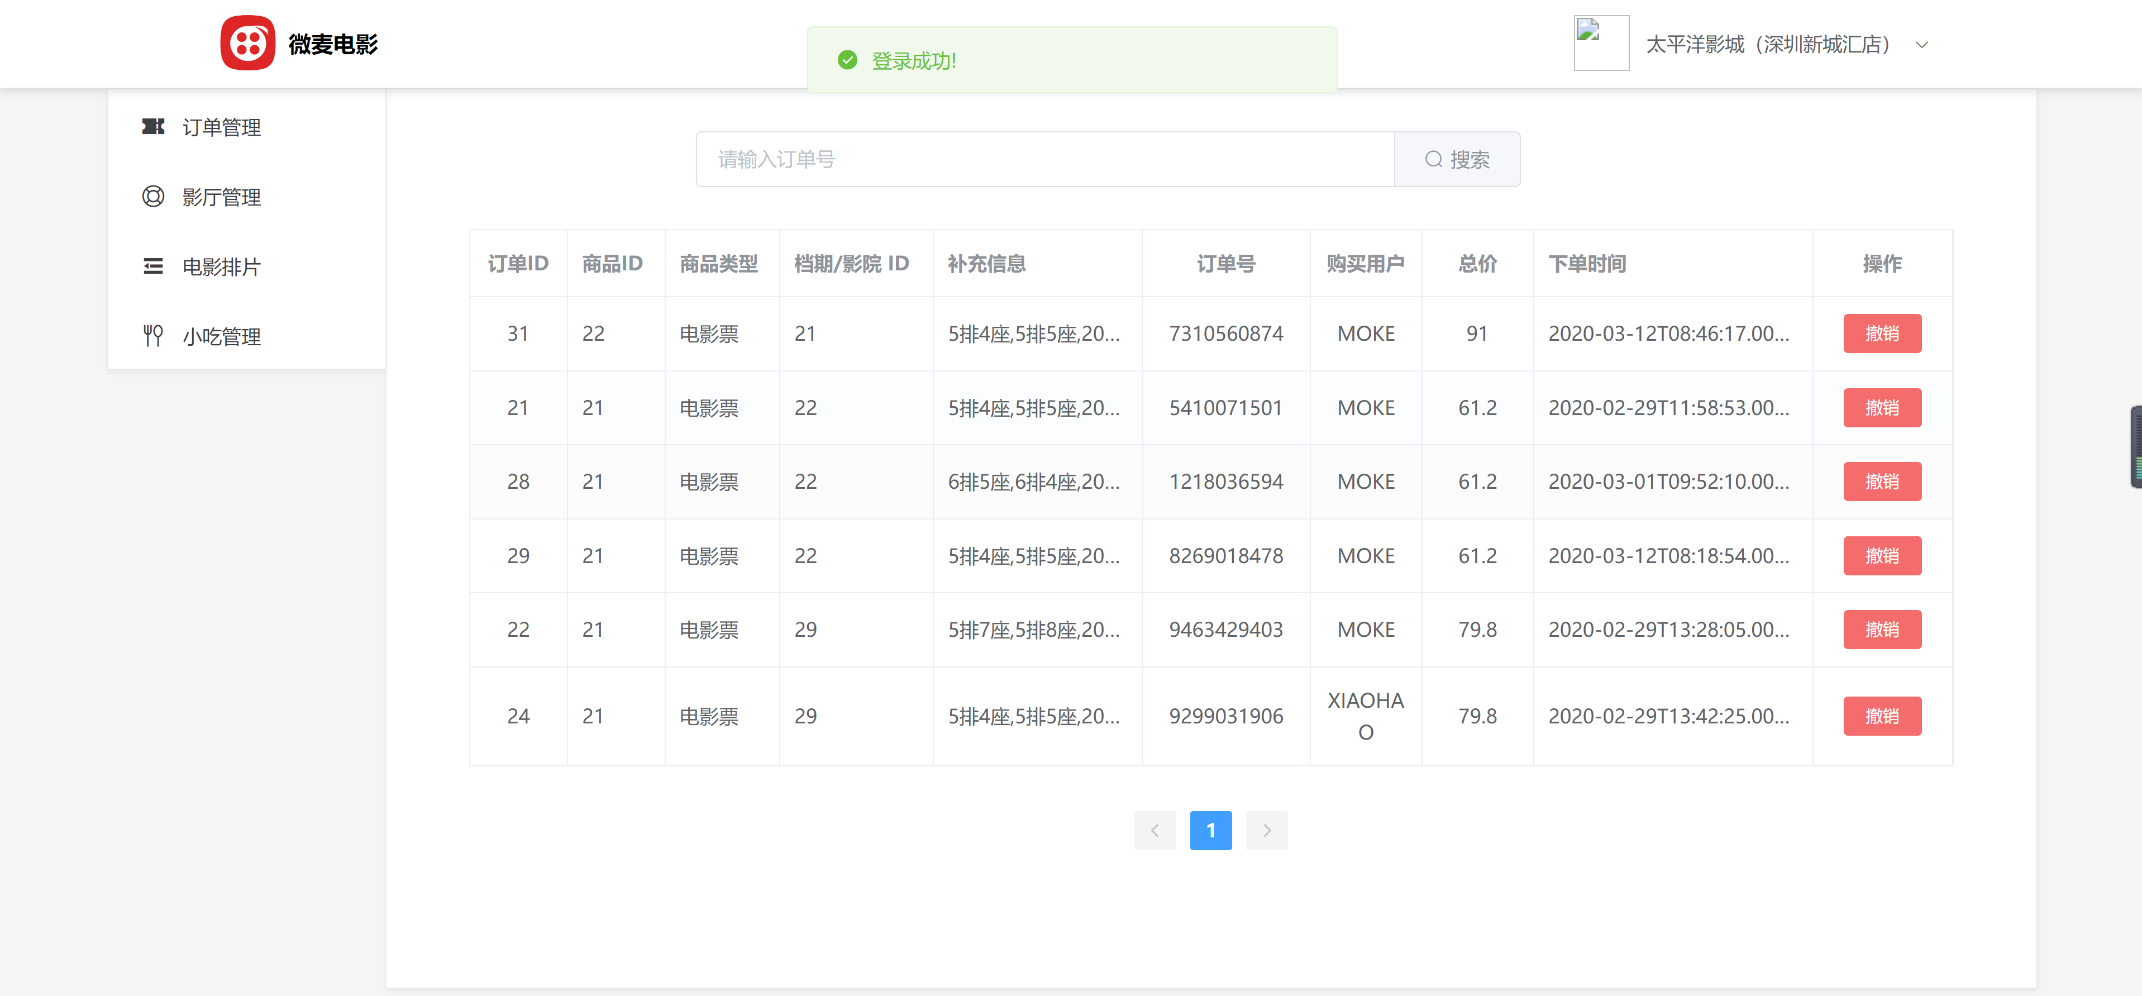This screenshot has width=2142, height=996.
Task: Click the 下单时间 column header
Action: (1587, 264)
